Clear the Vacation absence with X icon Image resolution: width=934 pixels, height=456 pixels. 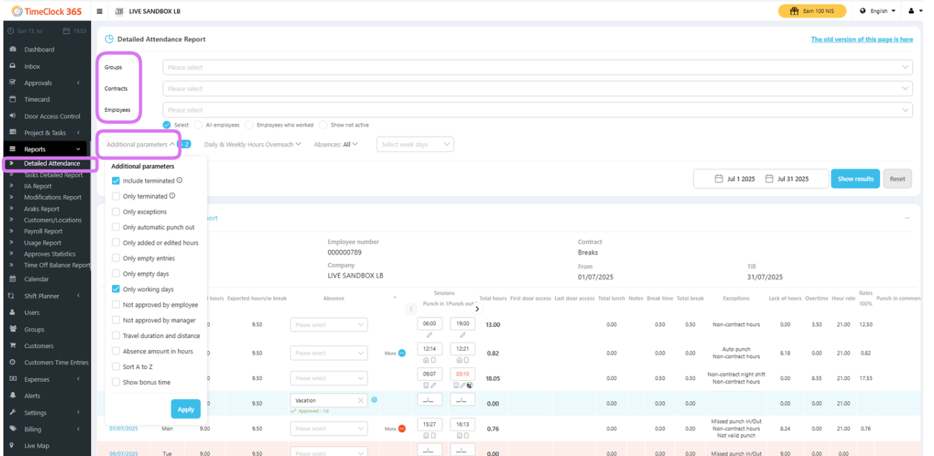click(360, 400)
